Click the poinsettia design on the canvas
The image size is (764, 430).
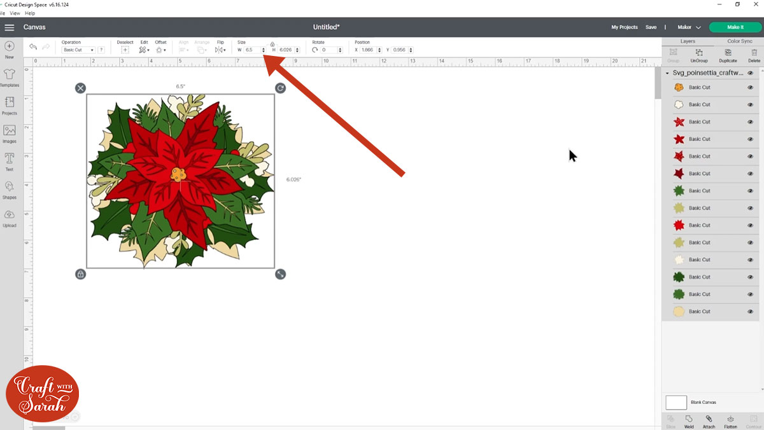click(x=181, y=181)
